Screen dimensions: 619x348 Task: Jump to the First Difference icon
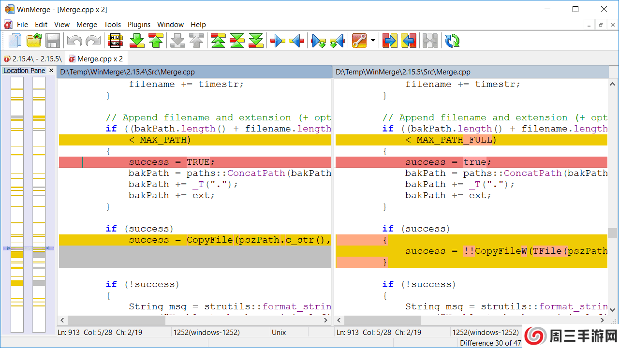[x=218, y=41]
